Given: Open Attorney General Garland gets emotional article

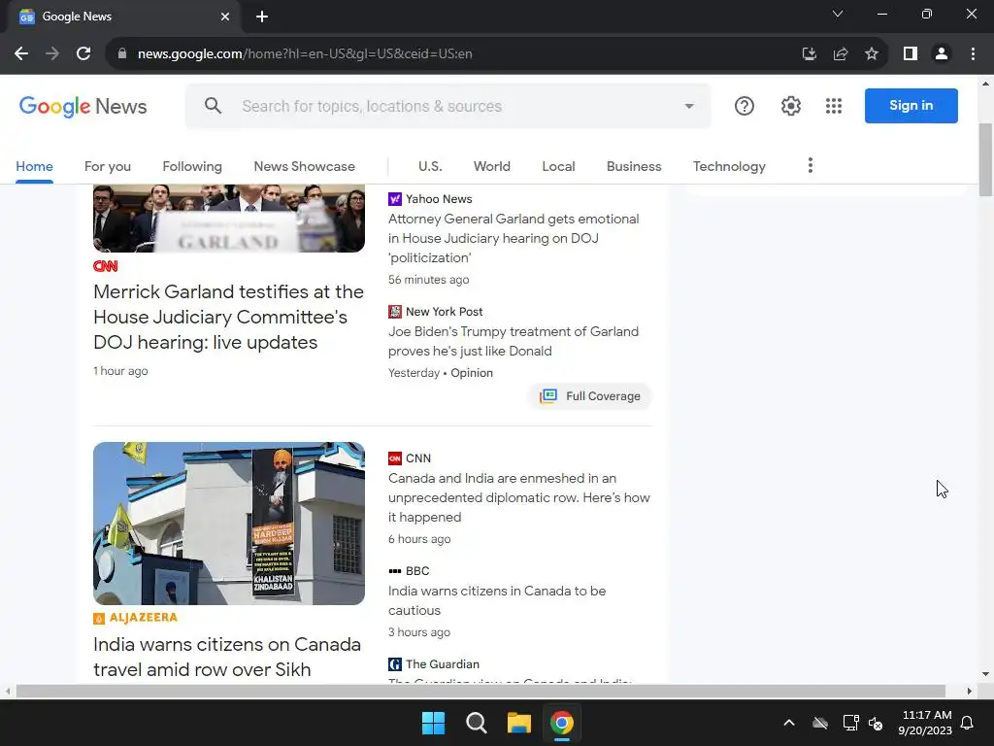Looking at the screenshot, I should pyautogui.click(x=514, y=239).
